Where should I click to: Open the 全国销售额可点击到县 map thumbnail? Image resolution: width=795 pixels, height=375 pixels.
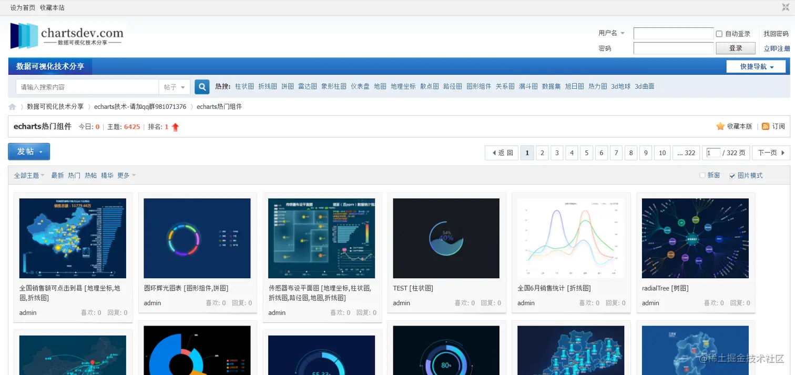coord(73,238)
